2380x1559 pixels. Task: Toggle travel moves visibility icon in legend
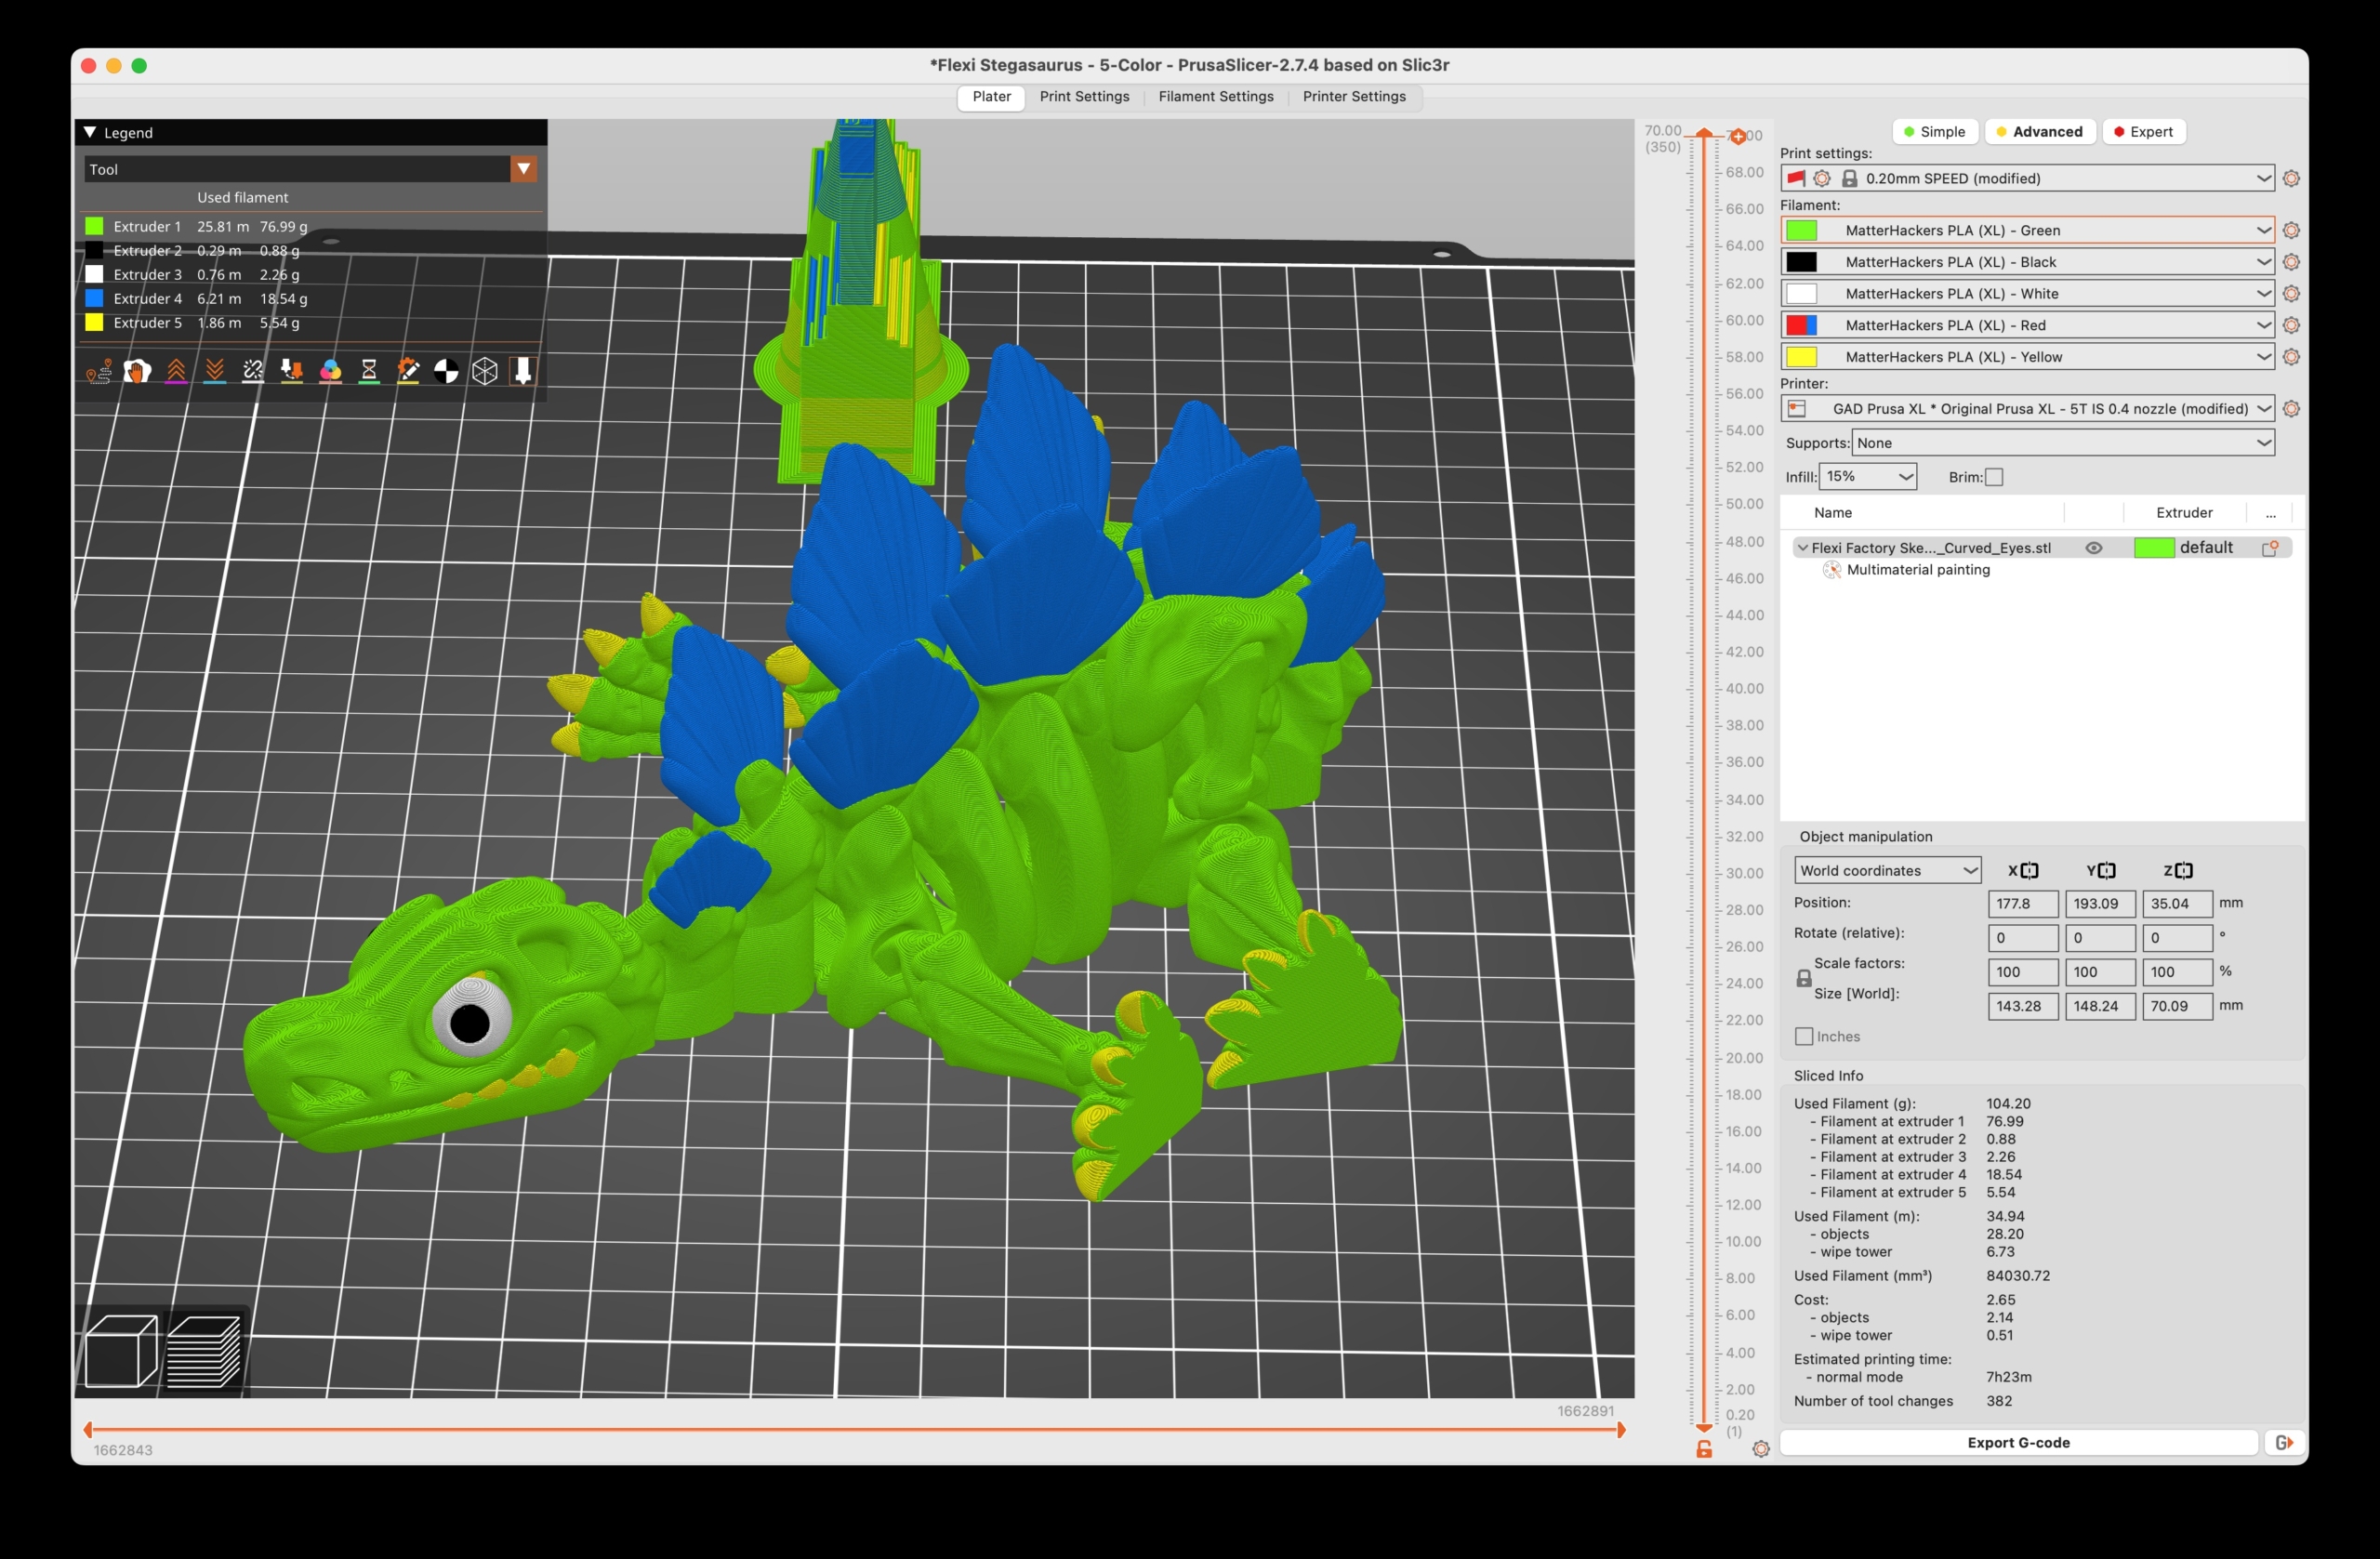(98, 372)
